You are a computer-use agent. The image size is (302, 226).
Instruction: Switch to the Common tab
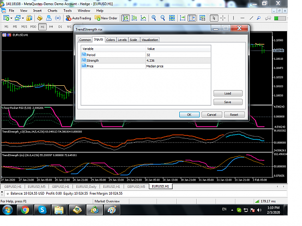85,40
